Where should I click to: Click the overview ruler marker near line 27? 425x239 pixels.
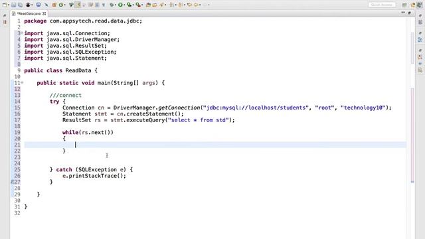point(412,182)
